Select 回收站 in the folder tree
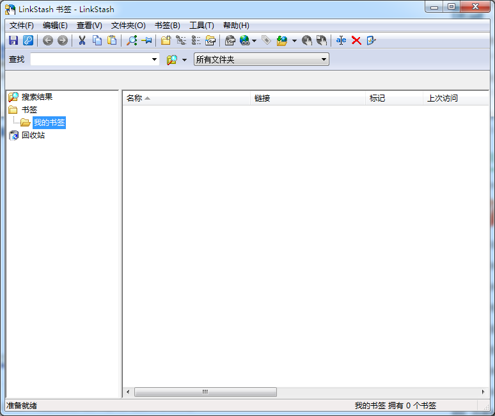The width and height of the screenshot is (495, 416). tap(33, 135)
